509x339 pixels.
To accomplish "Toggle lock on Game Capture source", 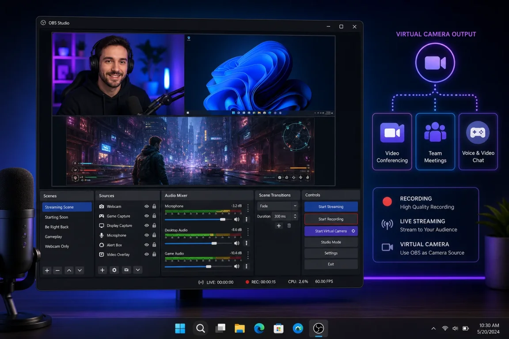I will pos(154,216).
